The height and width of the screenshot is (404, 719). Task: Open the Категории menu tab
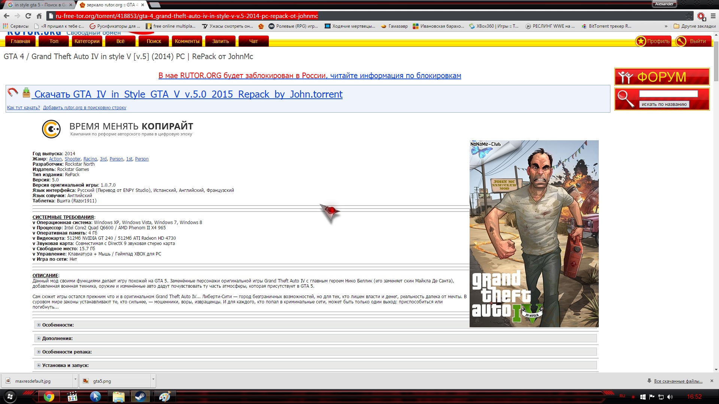pos(87,41)
